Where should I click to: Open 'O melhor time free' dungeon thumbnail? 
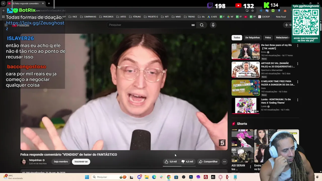[x=246, y=87]
